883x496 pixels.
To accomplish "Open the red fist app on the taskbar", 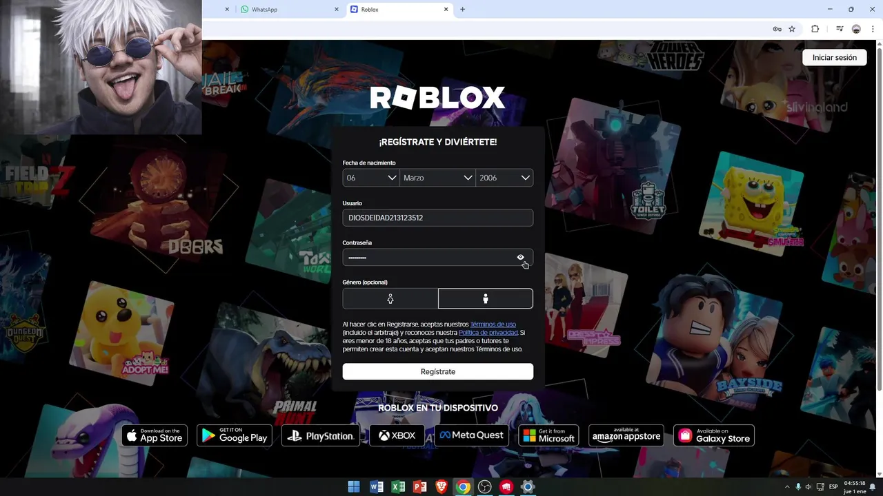I will click(506, 487).
